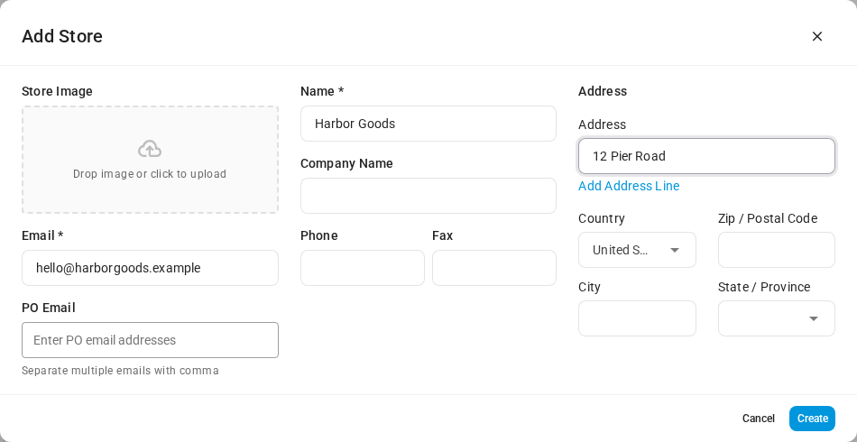Cancel adding the store
This screenshot has height=442, width=857.
758,419
